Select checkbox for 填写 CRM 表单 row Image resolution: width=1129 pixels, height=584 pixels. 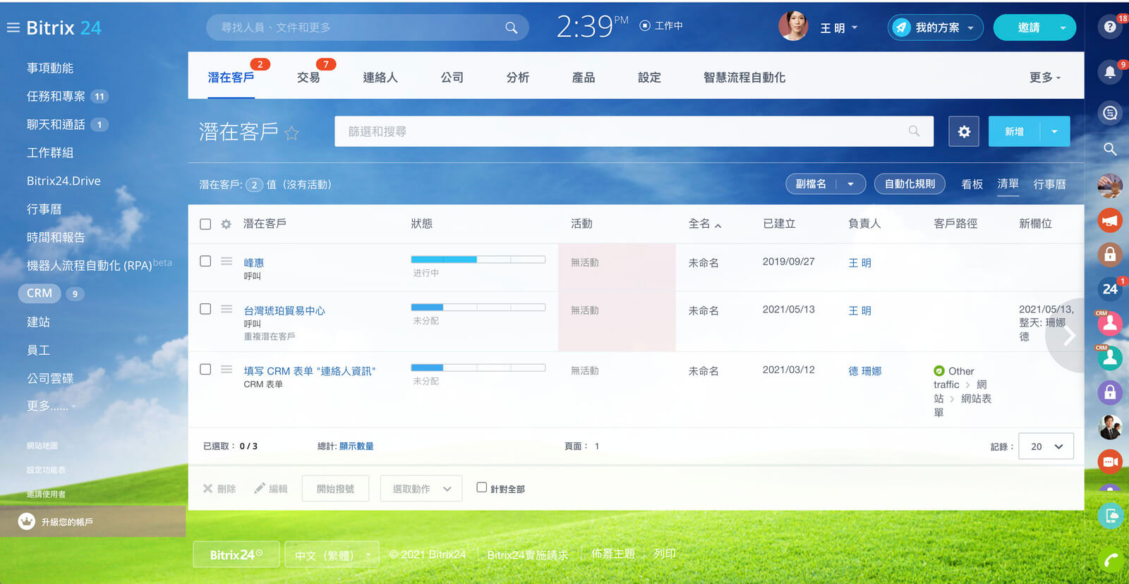coord(205,369)
